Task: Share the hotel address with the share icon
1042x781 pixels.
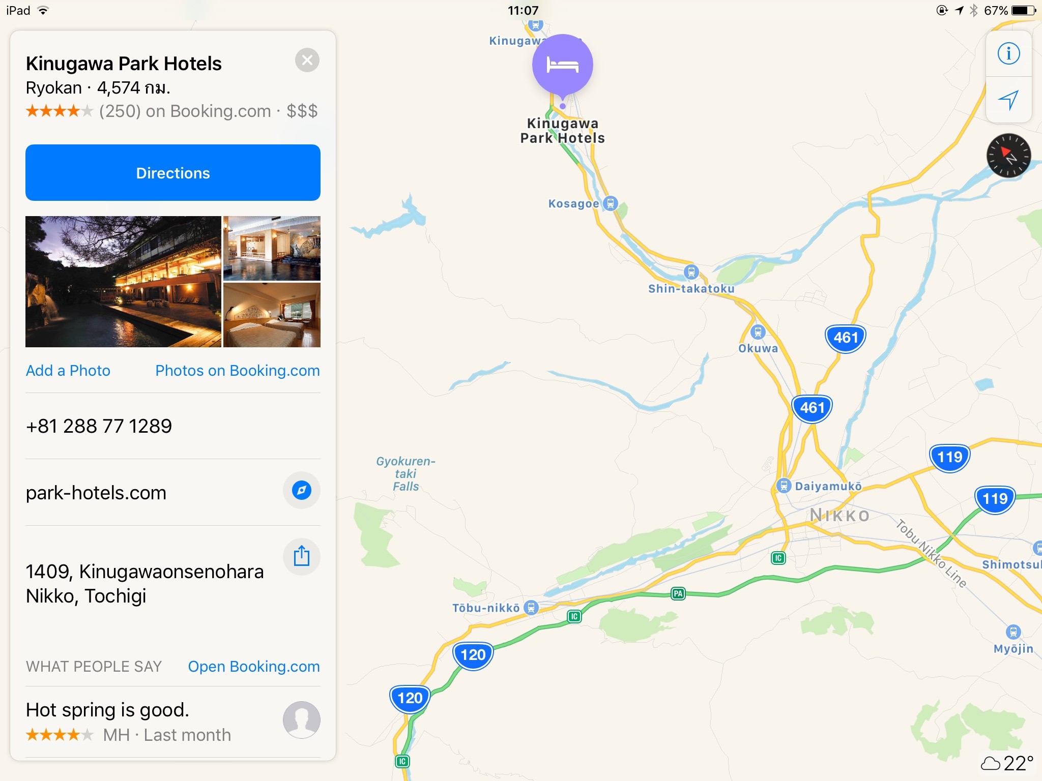Action: pos(301,556)
